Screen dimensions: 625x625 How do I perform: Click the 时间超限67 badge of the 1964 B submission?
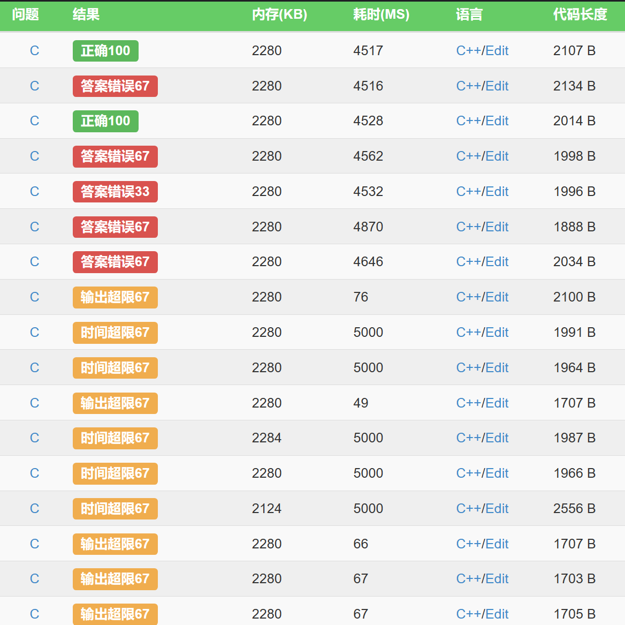[115, 367]
